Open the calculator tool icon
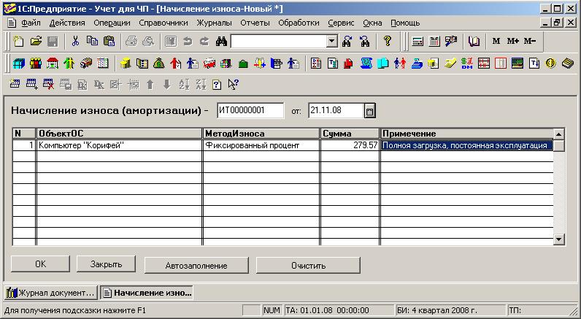 pos(418,42)
